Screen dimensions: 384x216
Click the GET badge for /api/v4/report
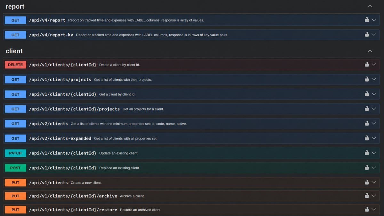15,20
